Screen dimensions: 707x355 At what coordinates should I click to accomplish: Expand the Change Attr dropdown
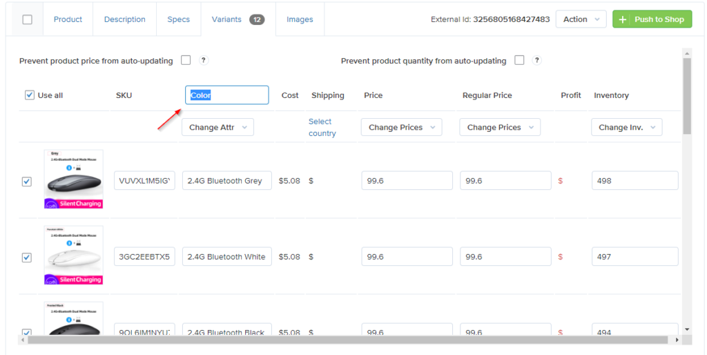217,128
